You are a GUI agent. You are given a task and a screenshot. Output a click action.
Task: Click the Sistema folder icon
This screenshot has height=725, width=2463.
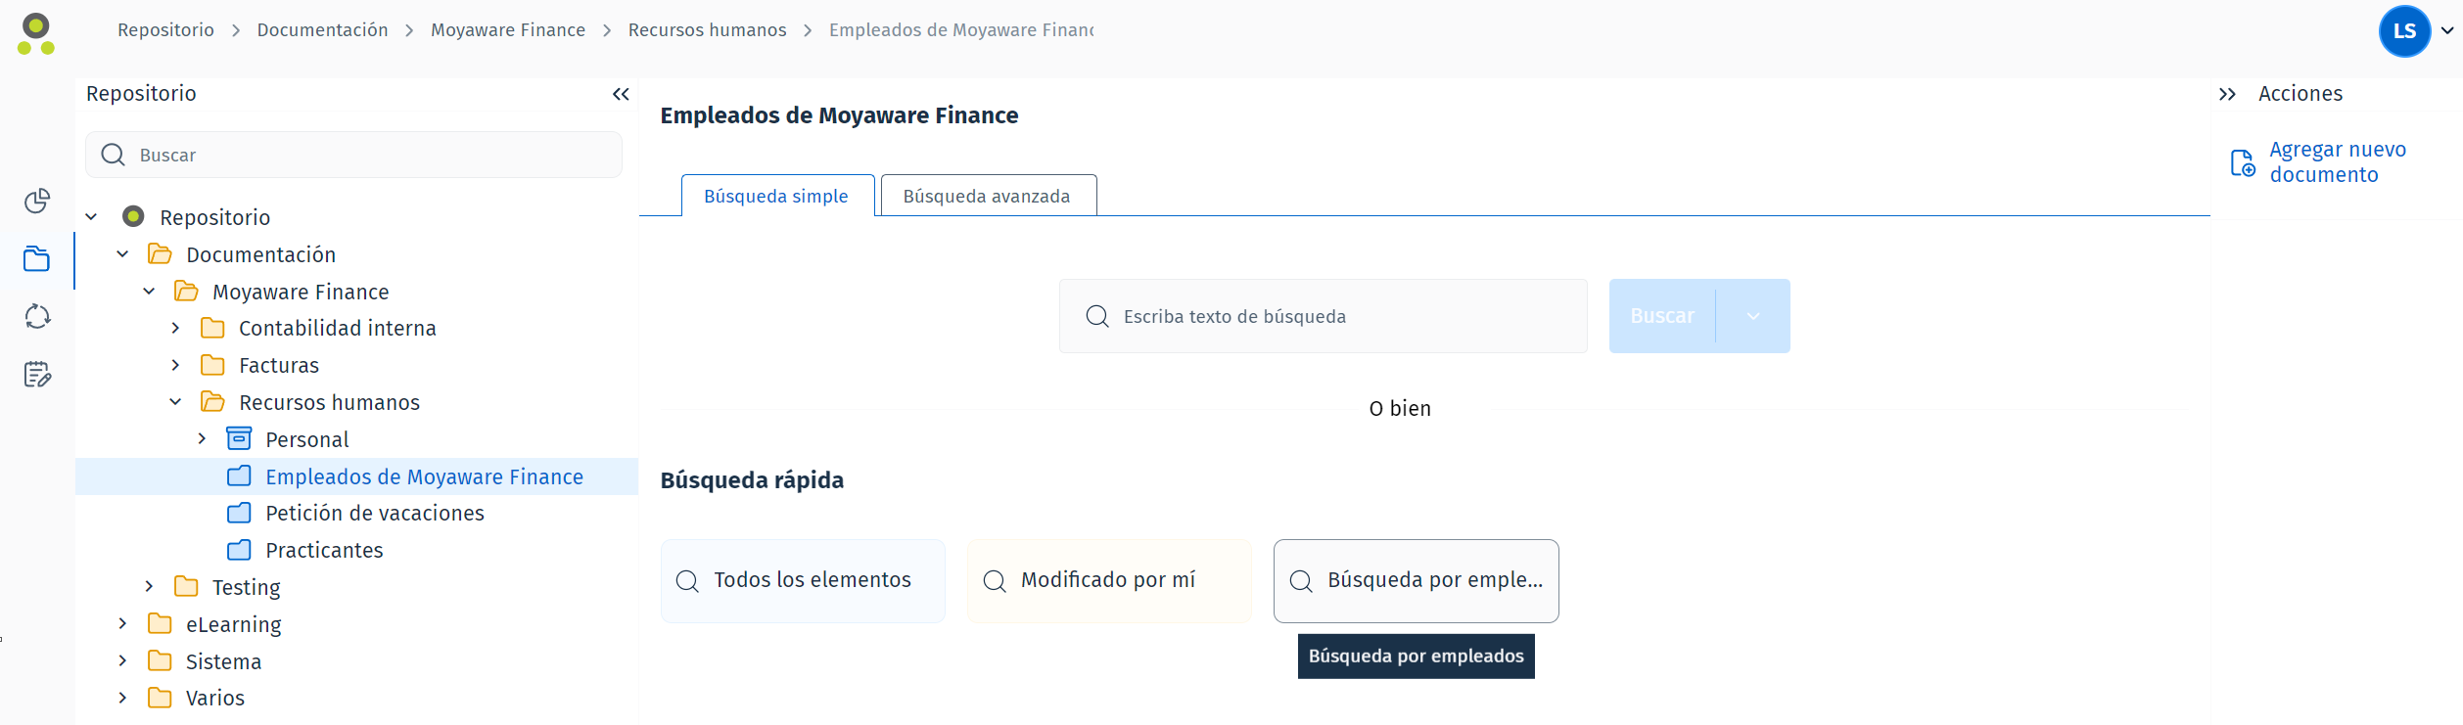pos(160,661)
